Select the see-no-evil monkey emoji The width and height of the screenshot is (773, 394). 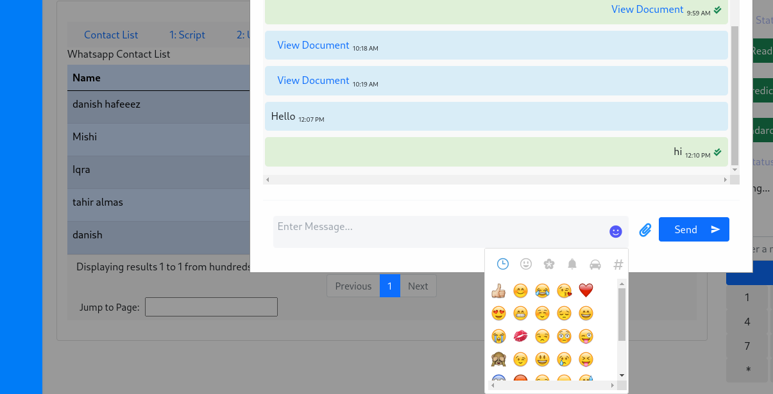498,359
